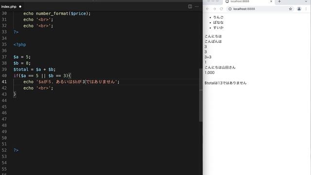Click the '?>' tag on line 33
This screenshot has width=311, height=175.
point(16,32)
